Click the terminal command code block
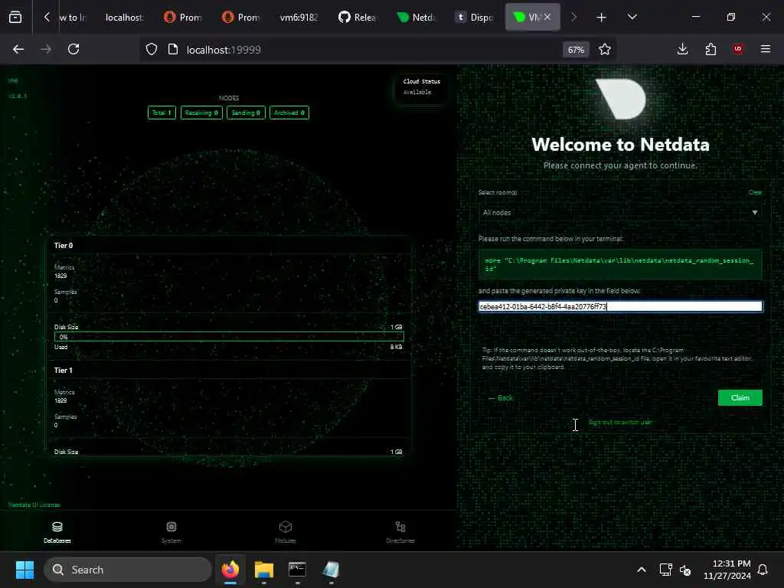This screenshot has height=588, width=784. coord(620,264)
